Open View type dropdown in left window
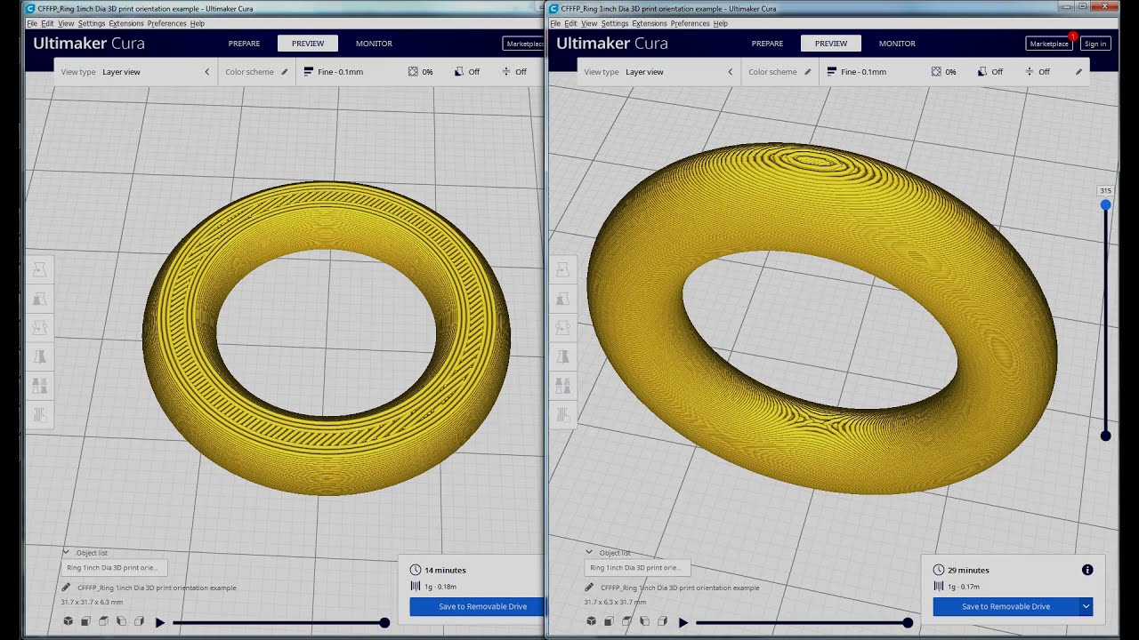The height and width of the screenshot is (640, 1139). (x=136, y=72)
